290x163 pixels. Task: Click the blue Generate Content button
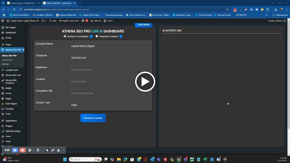coord(93,118)
